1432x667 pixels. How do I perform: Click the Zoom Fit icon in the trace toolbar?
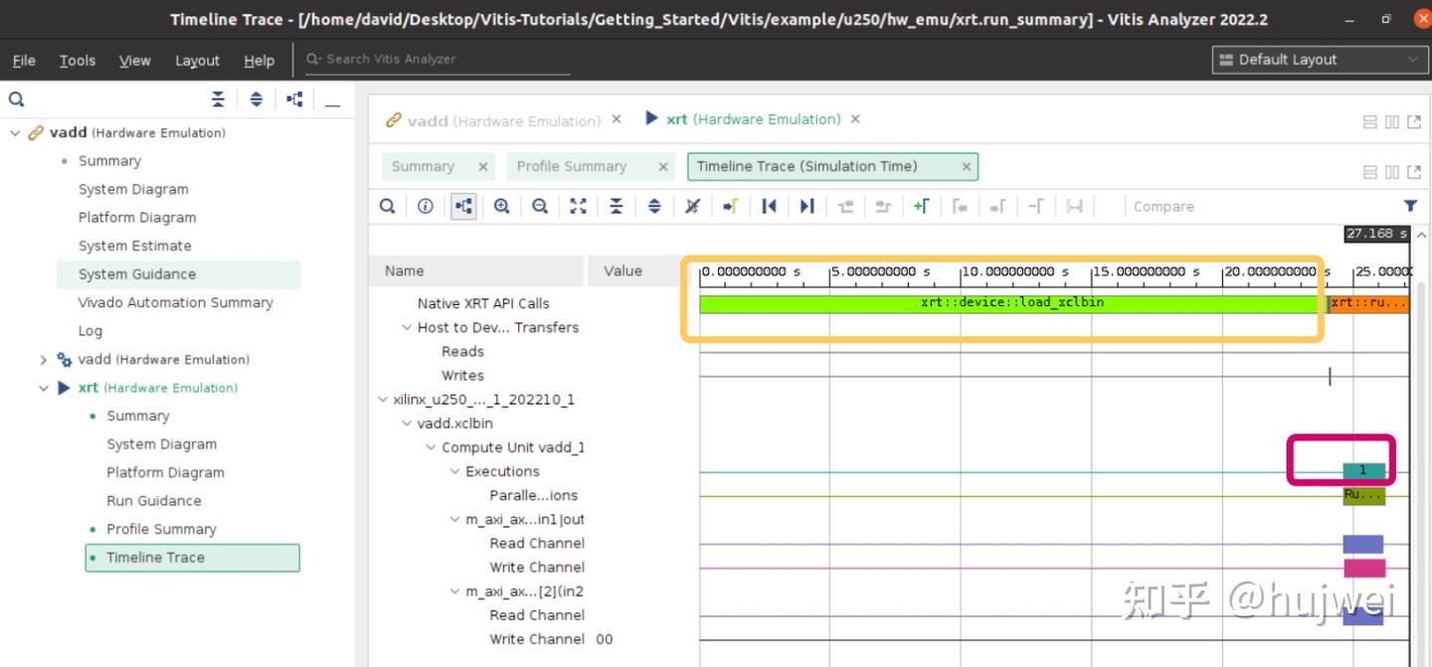click(579, 206)
